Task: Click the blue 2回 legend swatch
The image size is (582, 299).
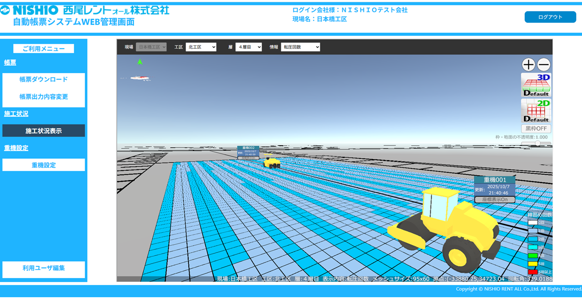Action: pyautogui.click(x=532, y=239)
